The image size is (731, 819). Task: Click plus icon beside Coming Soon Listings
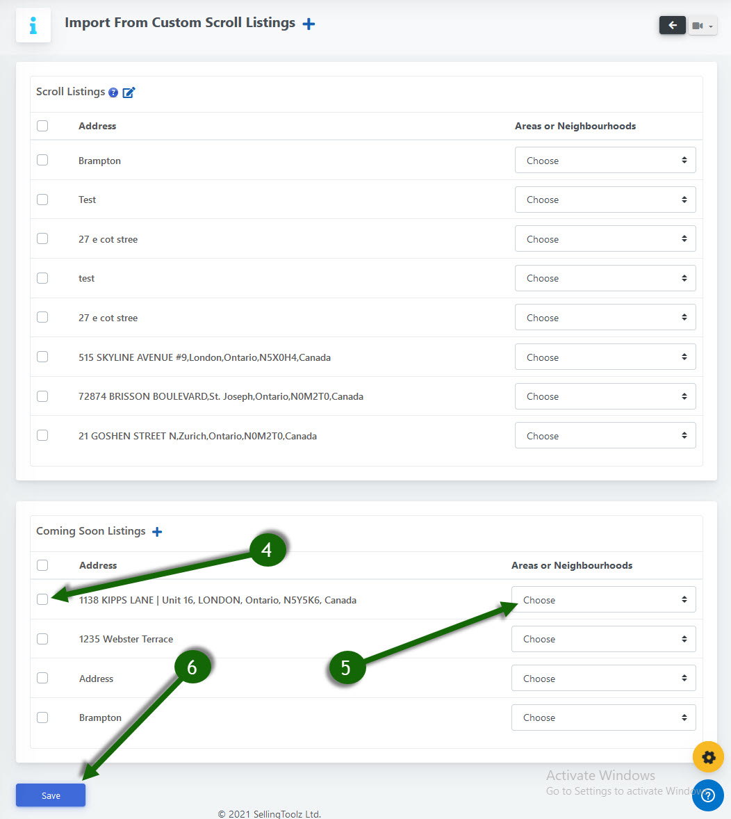click(157, 532)
